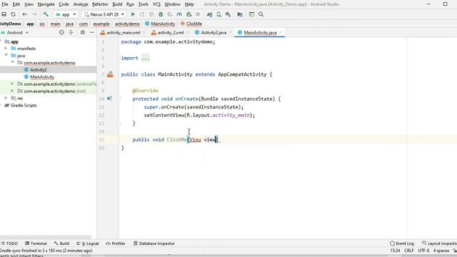Click the CRLF line separator status
This screenshot has height=257, width=457.
(x=409, y=251)
